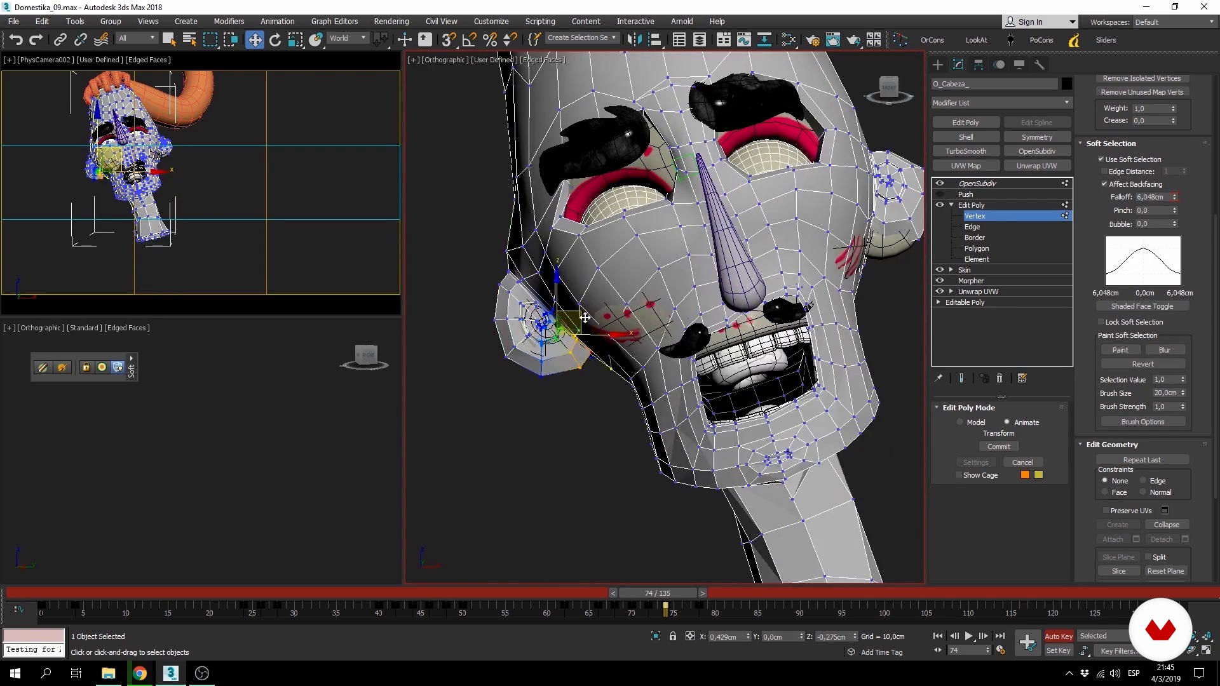This screenshot has height=686, width=1220.
Task: Enable Lock Soft Selection checkbox
Action: pyautogui.click(x=1101, y=322)
